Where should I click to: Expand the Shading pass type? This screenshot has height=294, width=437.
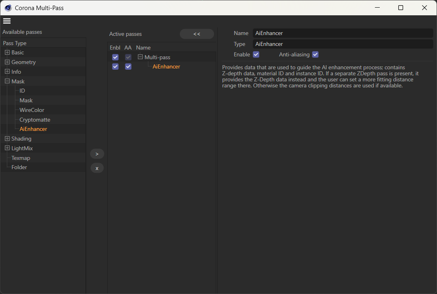(x=7, y=139)
